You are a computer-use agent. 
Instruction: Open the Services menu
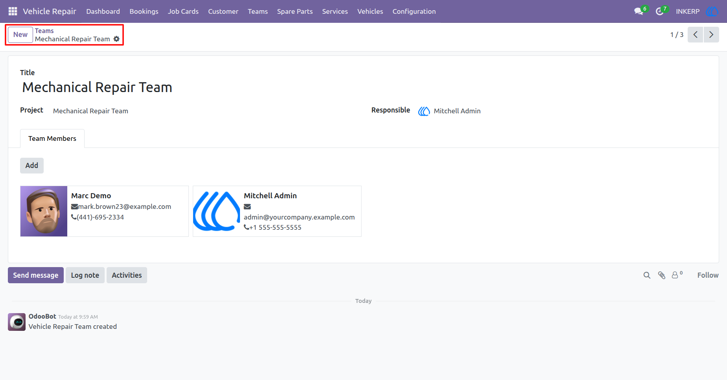coord(335,11)
